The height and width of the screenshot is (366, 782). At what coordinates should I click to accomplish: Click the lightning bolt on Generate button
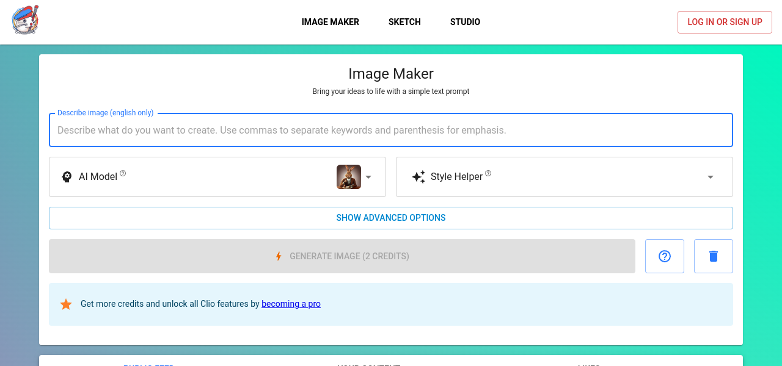[279, 256]
